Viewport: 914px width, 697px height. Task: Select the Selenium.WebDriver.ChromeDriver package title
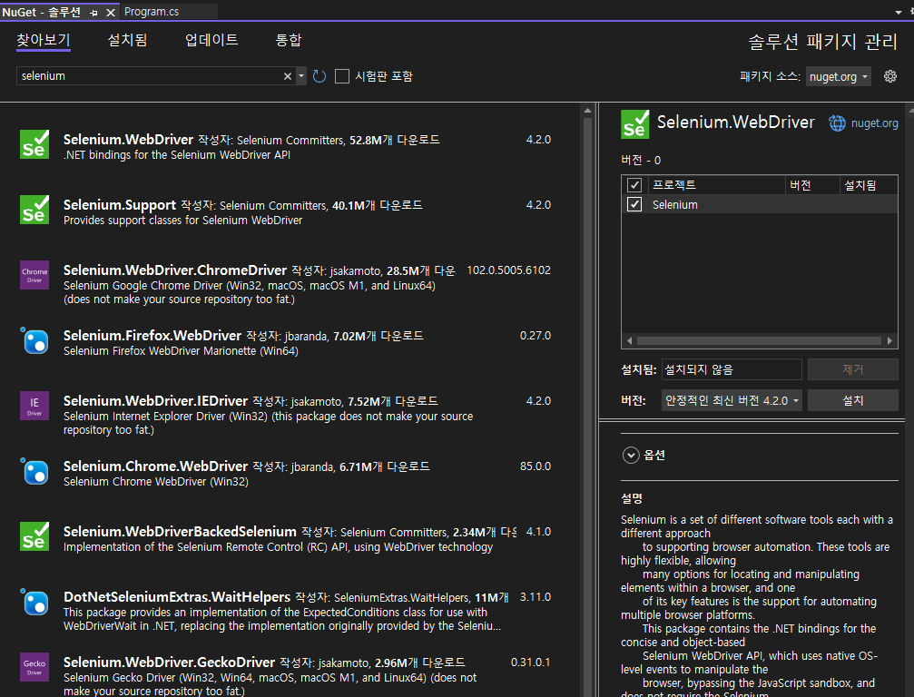click(175, 270)
